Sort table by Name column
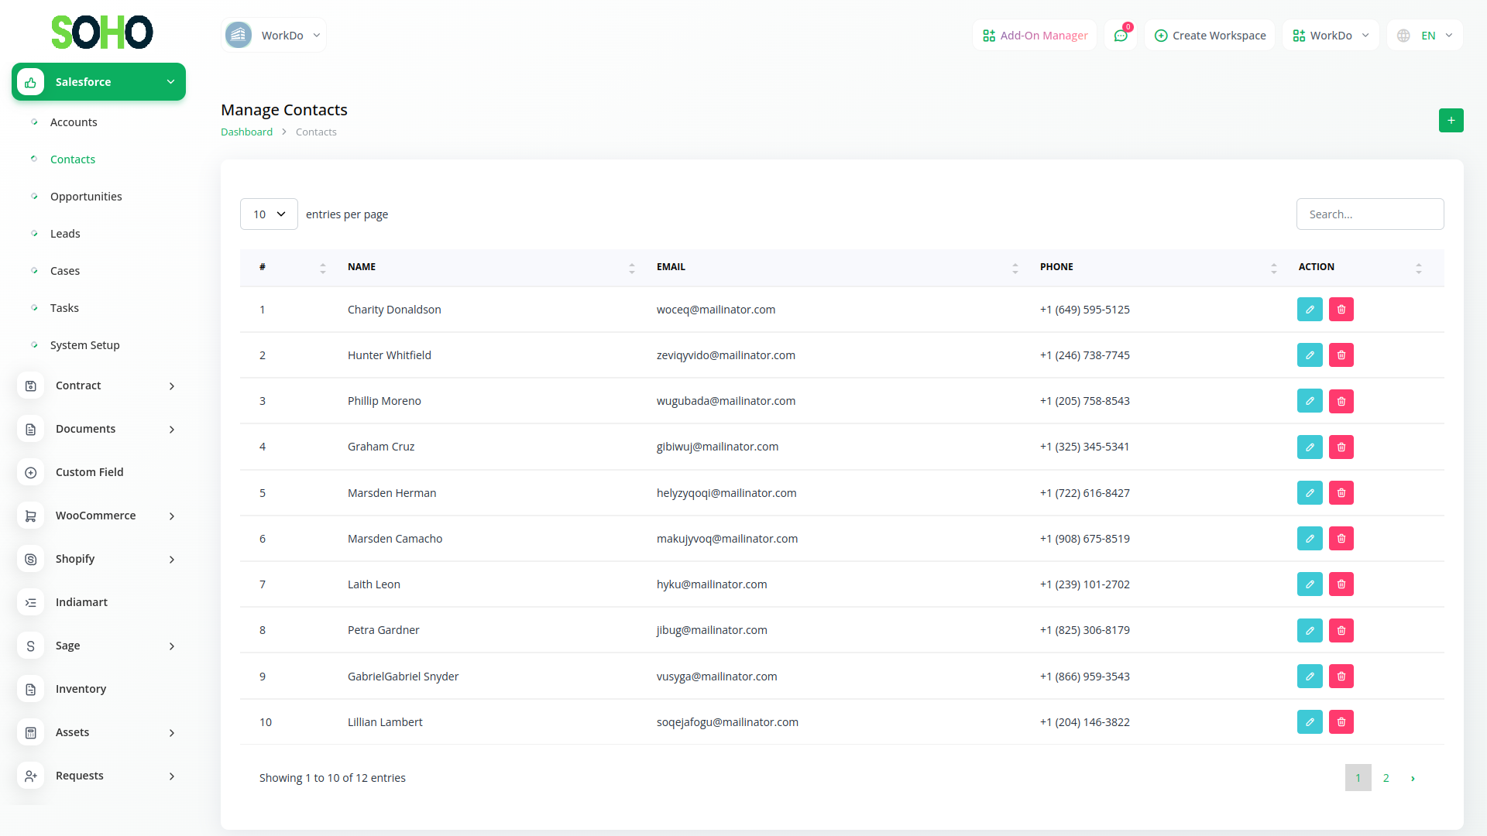Image resolution: width=1487 pixels, height=836 pixels. coord(631,268)
